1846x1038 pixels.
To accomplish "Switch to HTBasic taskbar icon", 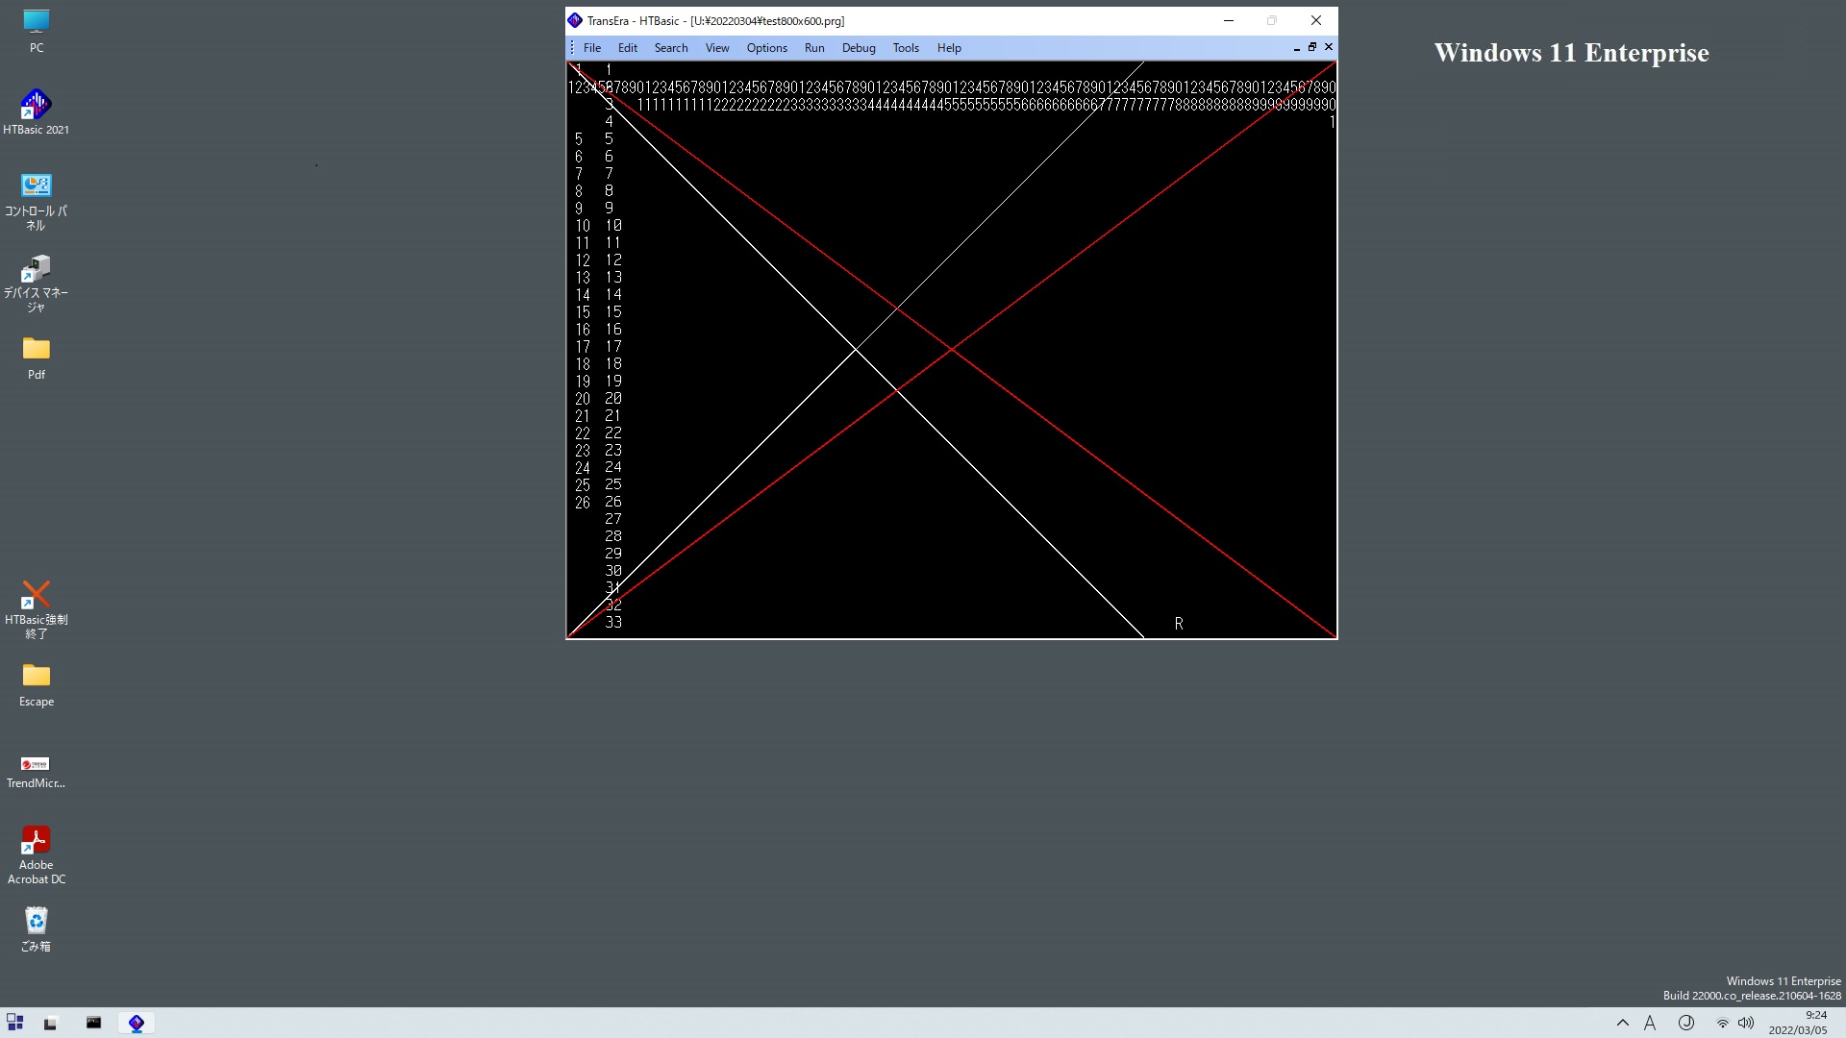I will pyautogui.click(x=137, y=1023).
